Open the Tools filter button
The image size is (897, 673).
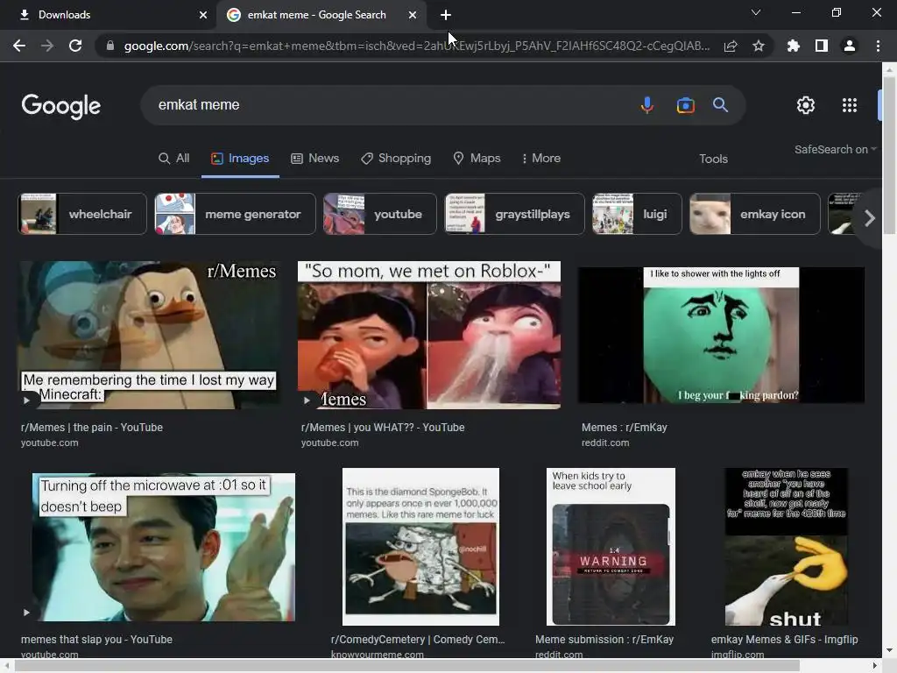[x=713, y=159]
